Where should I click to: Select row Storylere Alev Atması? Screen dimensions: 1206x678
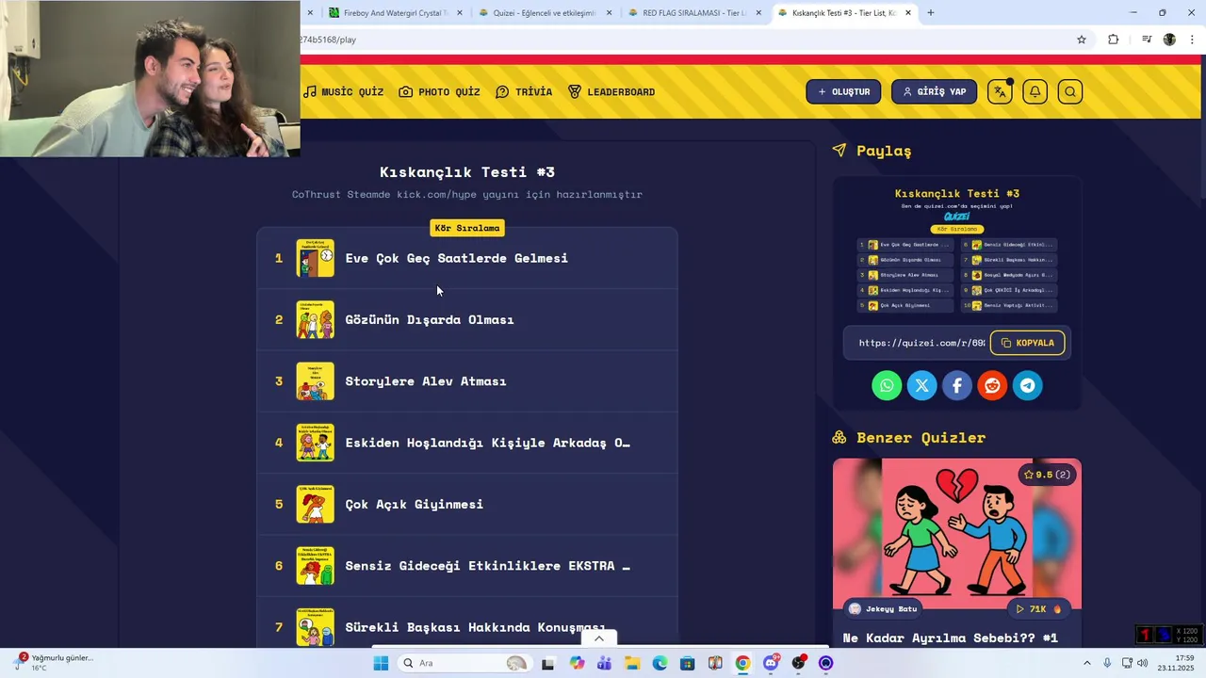coord(467,381)
